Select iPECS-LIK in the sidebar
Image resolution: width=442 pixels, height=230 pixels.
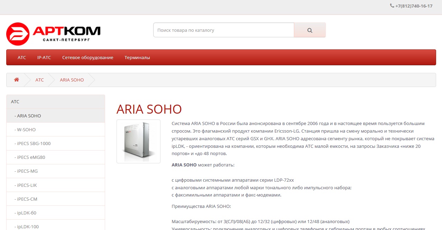click(56, 185)
